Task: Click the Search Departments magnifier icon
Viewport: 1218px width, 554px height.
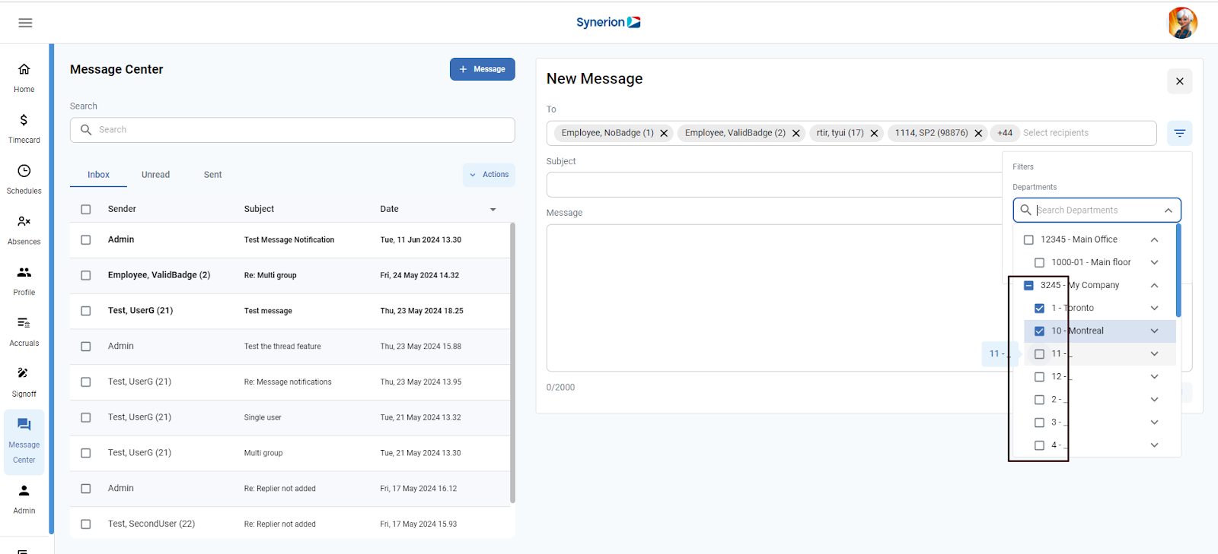Action: [1025, 210]
